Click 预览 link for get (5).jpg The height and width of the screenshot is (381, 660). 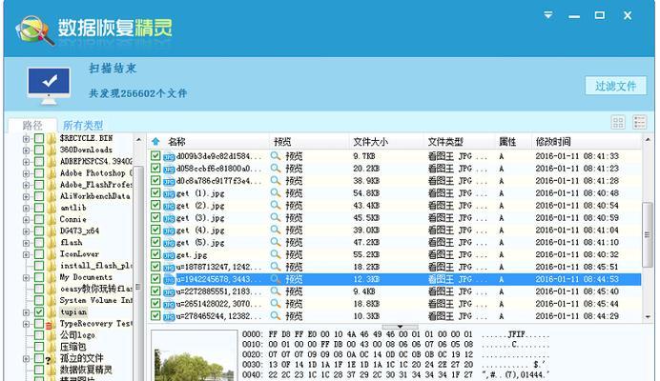coord(294,242)
